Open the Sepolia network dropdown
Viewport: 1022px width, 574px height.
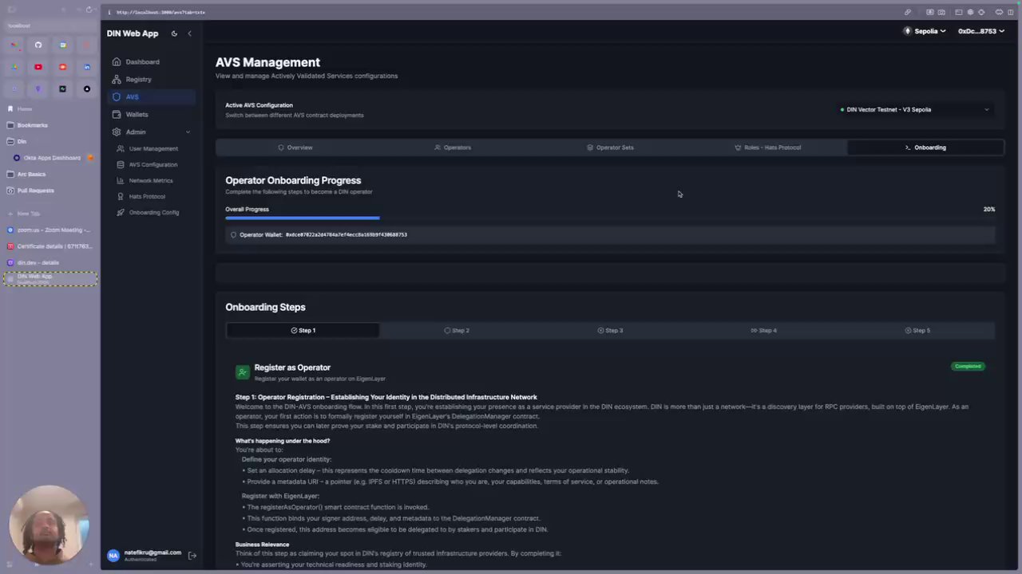point(925,31)
